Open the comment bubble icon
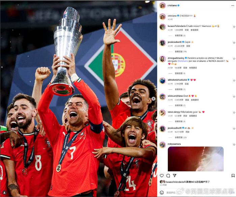This screenshot has height=197, width=236. [x=168, y=175]
